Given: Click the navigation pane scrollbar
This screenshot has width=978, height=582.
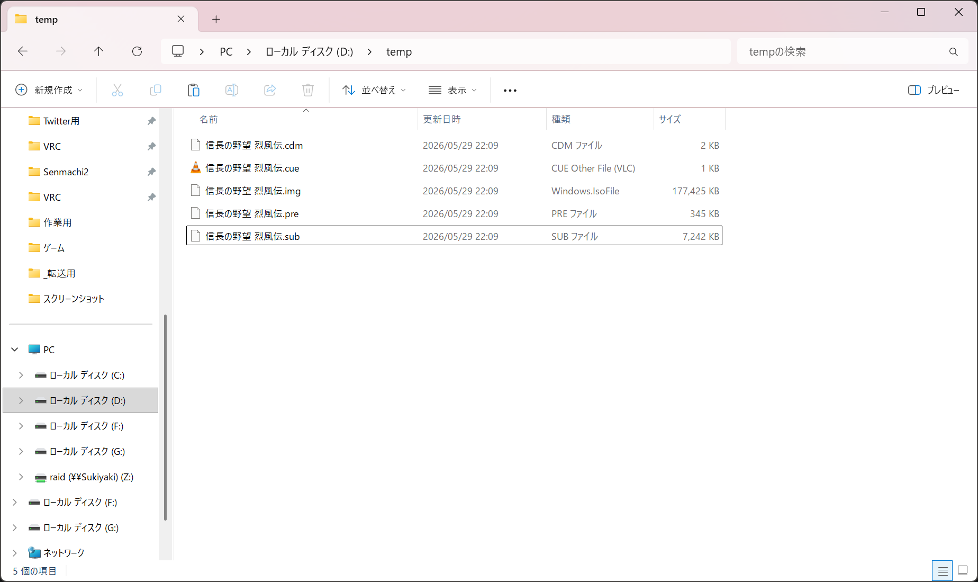Looking at the screenshot, I should click(x=165, y=417).
